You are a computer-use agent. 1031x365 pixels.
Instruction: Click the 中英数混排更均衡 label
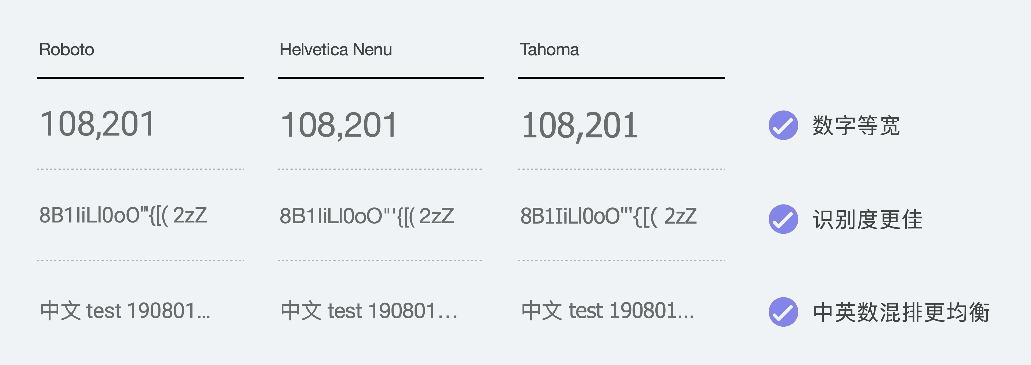click(901, 312)
